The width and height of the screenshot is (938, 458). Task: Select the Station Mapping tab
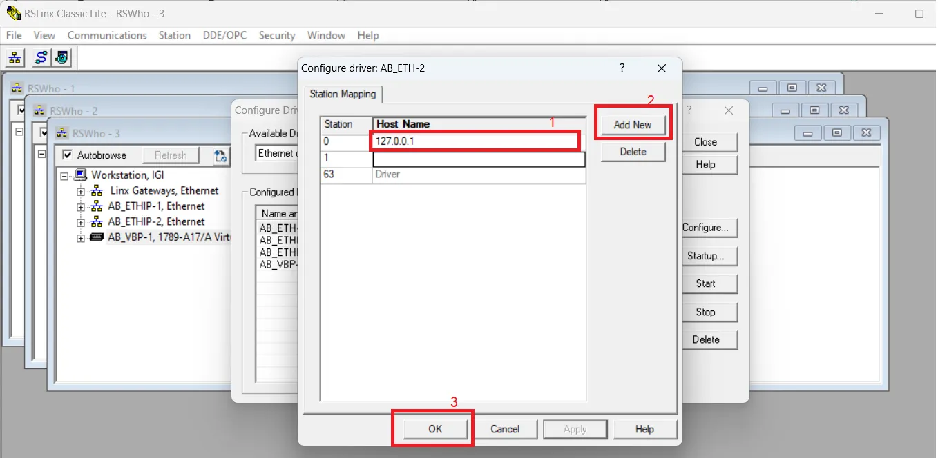click(343, 94)
